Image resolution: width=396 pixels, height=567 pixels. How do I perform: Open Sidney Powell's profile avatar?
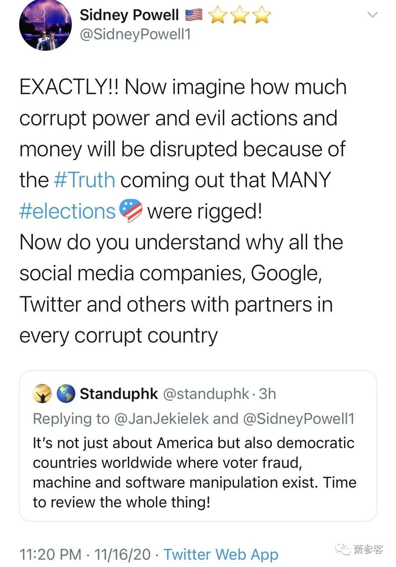[x=45, y=25]
